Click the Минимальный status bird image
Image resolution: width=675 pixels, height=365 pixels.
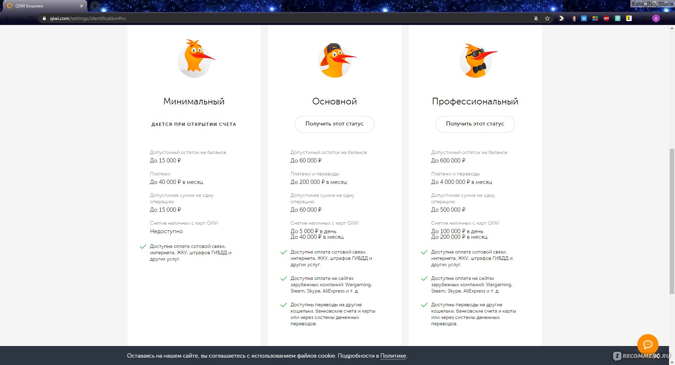tap(195, 59)
